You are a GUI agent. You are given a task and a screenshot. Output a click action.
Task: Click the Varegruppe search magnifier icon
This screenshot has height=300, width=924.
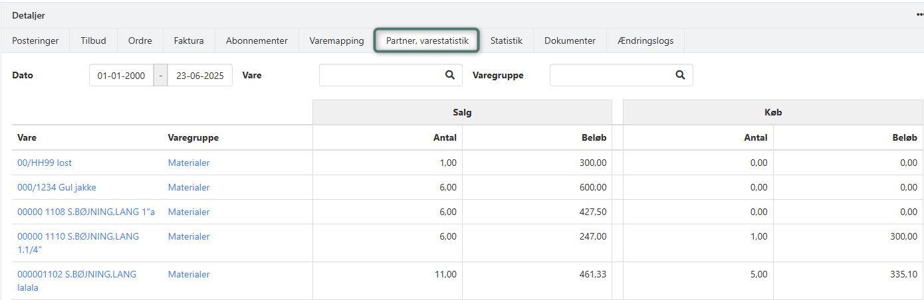point(680,75)
